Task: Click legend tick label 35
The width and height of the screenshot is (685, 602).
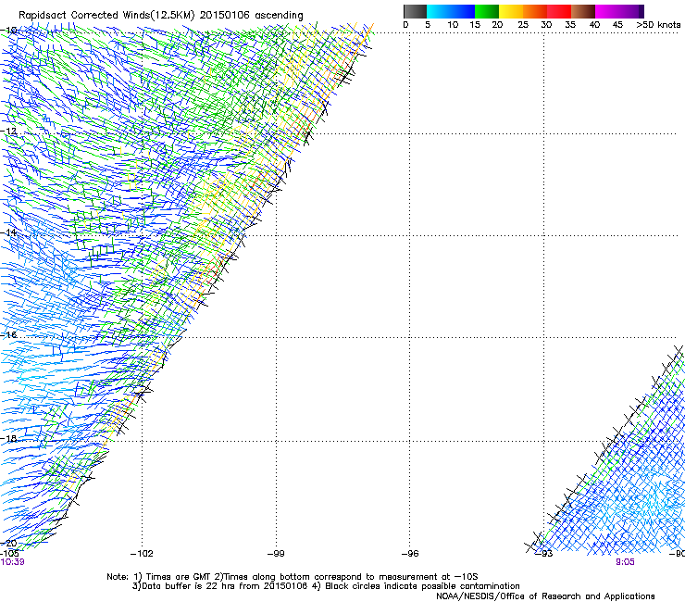Action: click(x=570, y=25)
